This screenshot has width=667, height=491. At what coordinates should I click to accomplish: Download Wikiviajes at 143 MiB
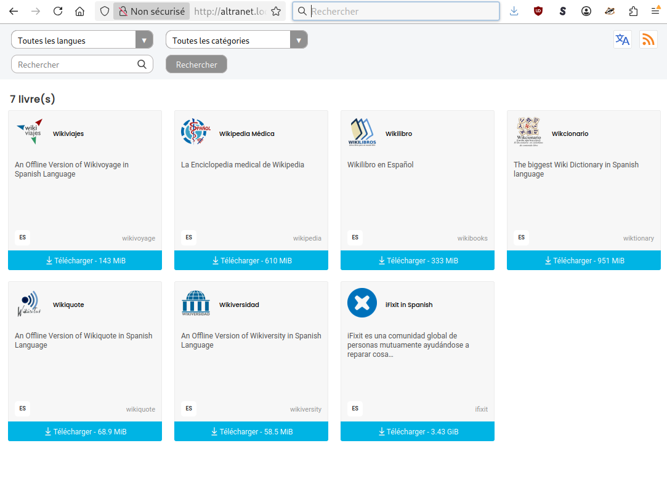pyautogui.click(x=84, y=260)
